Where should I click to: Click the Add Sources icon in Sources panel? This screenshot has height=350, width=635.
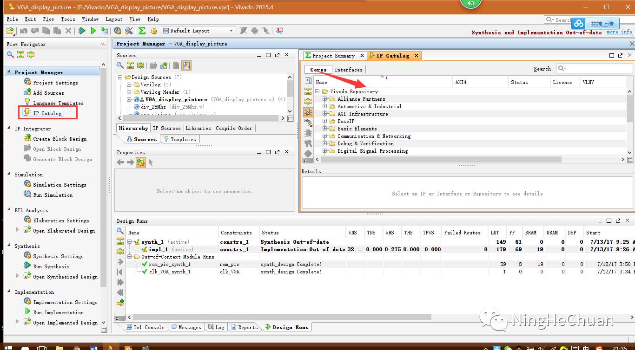[x=164, y=65]
